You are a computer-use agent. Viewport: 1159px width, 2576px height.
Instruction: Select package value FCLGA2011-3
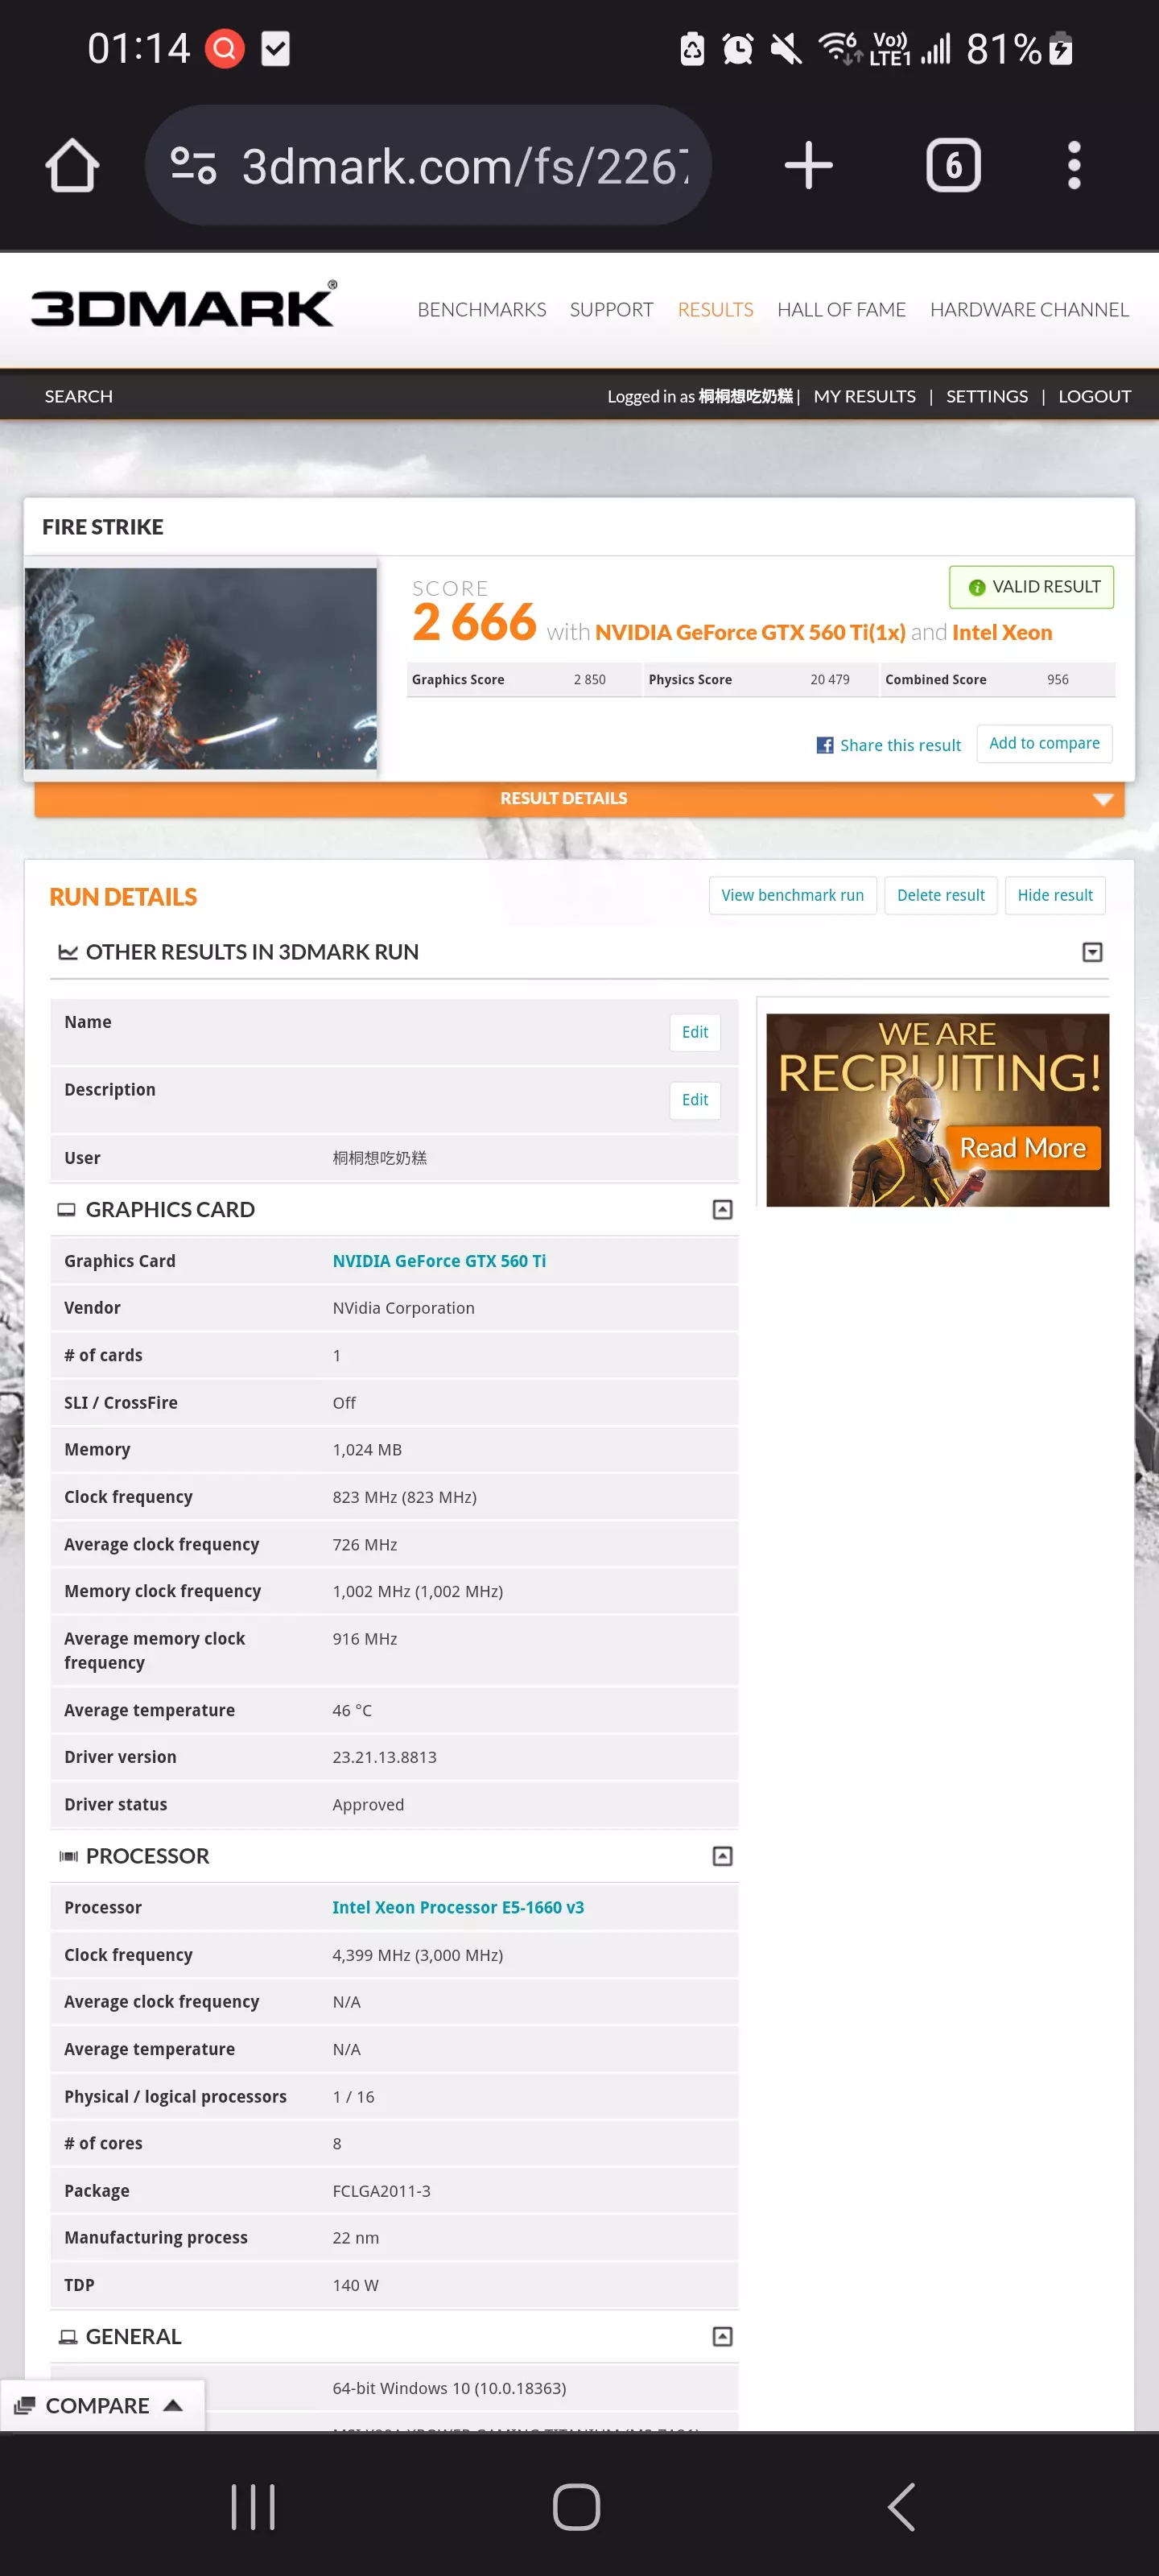381,2191
